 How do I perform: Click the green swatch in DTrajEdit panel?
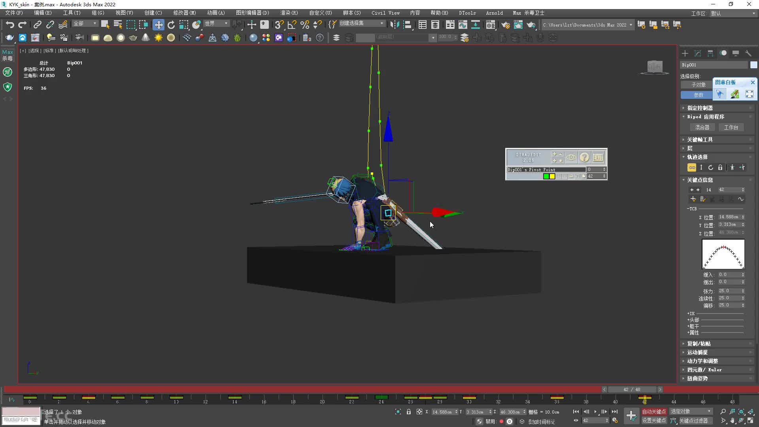(546, 176)
